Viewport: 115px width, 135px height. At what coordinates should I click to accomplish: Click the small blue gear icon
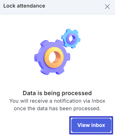click(71, 39)
